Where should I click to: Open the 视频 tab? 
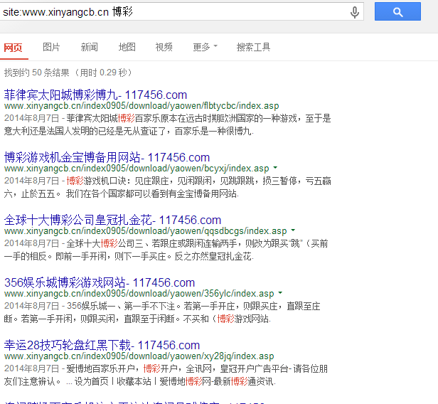(164, 47)
